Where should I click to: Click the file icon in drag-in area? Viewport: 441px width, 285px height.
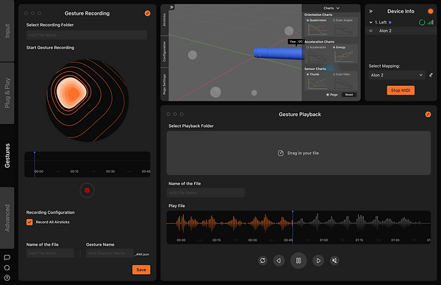[281, 153]
